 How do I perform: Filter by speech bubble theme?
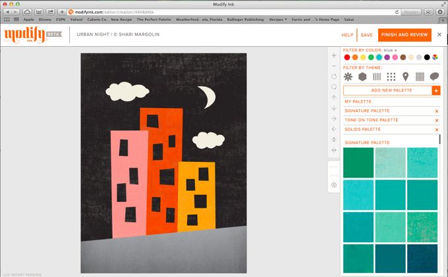434,76
